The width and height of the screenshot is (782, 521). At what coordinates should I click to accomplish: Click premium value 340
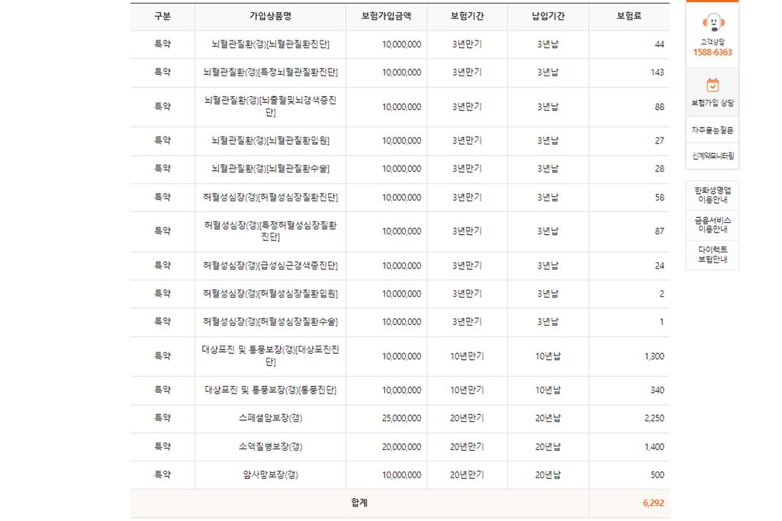click(x=658, y=390)
